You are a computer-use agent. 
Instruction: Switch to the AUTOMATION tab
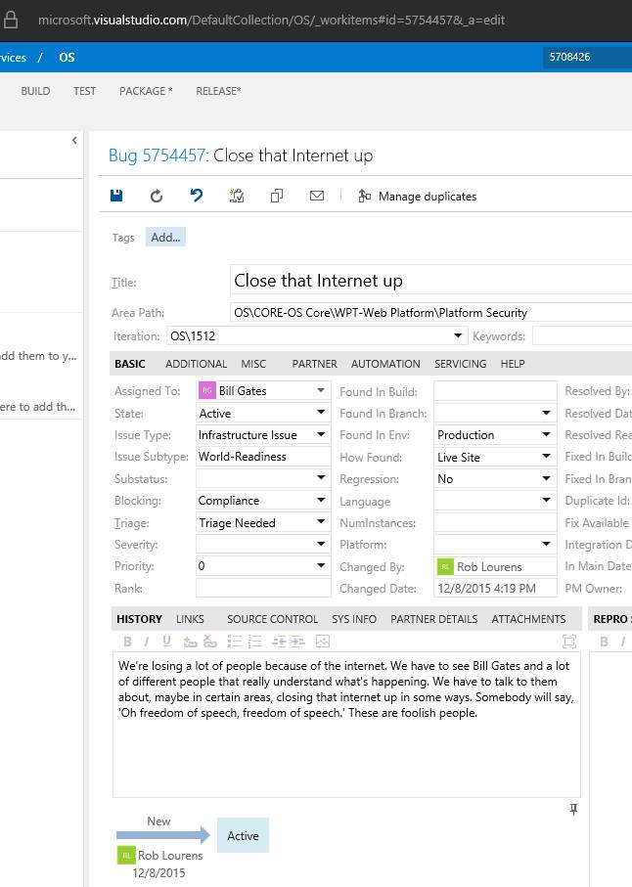(385, 364)
